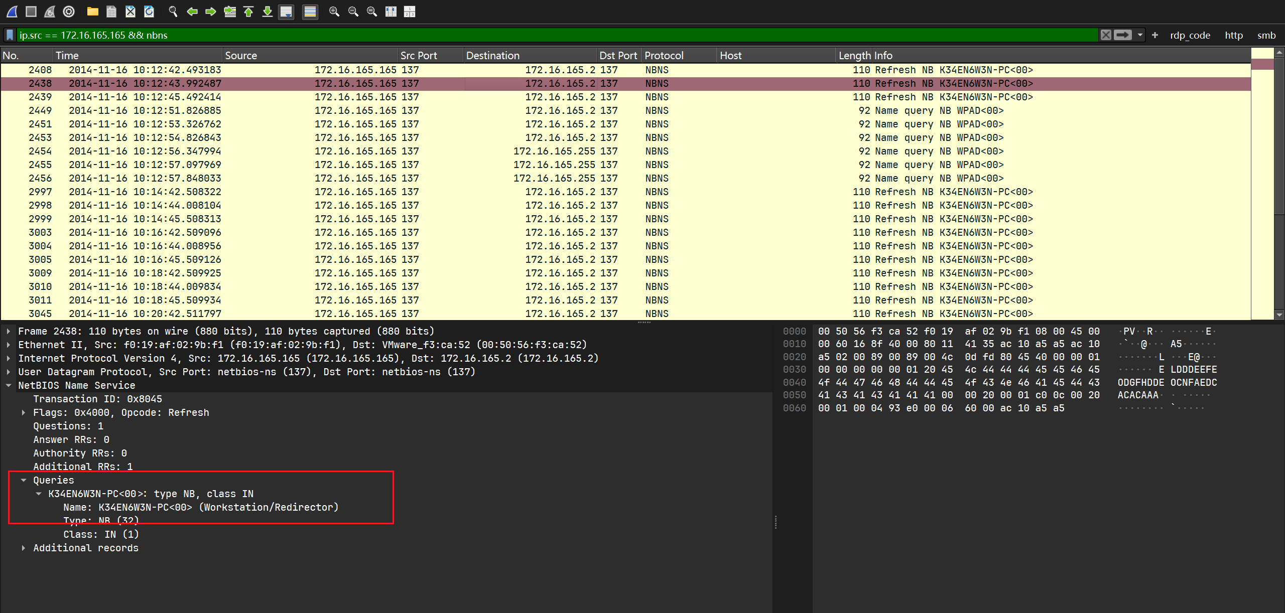The height and width of the screenshot is (613, 1285).
Task: Click the find packet magnifier icon
Action: point(173,11)
